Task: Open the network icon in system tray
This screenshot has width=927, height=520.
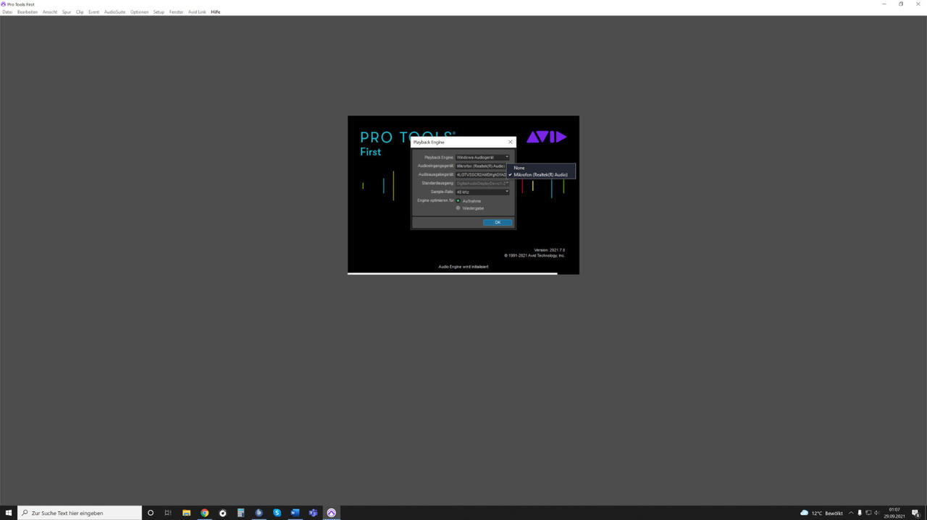Action: pyautogui.click(x=868, y=513)
